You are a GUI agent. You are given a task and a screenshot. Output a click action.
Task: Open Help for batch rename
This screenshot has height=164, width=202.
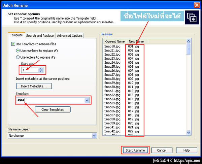tap(187, 150)
